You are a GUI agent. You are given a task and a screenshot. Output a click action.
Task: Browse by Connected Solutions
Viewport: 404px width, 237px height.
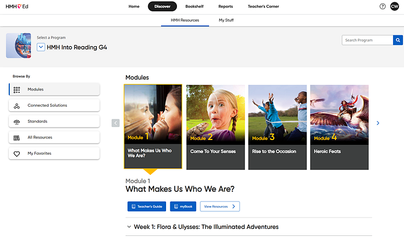pos(54,105)
